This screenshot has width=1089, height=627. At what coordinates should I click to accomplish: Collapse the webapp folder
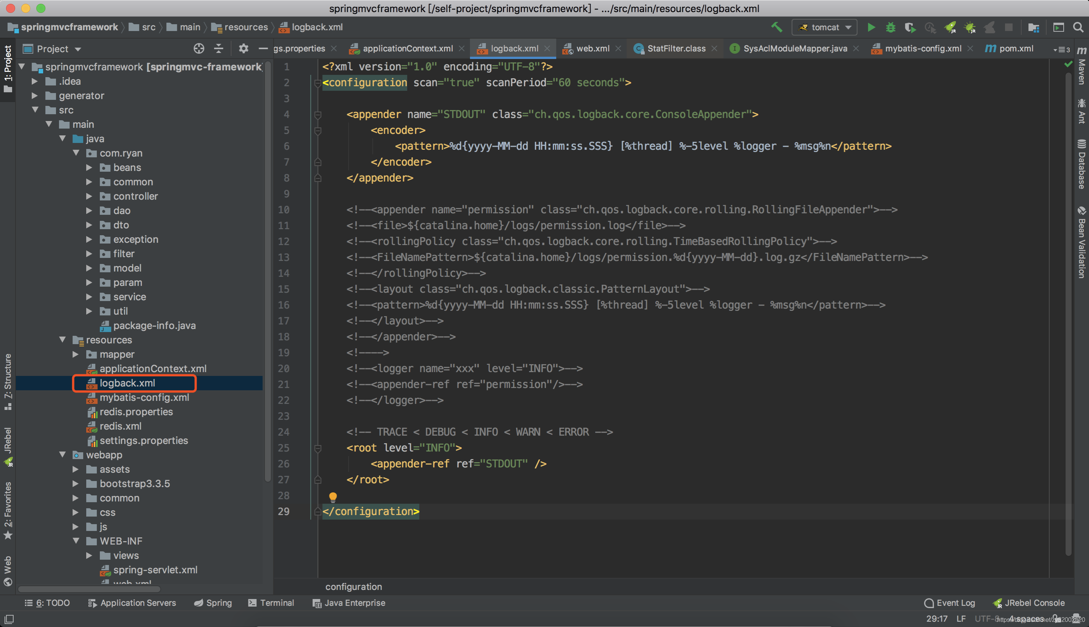coord(63,455)
